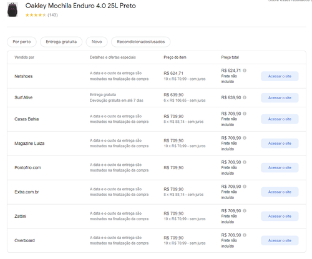Open info icon beside Zattini total price

(x=245, y=211)
